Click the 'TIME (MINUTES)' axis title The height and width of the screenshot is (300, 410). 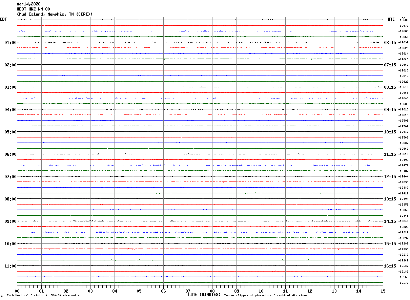click(x=204, y=295)
